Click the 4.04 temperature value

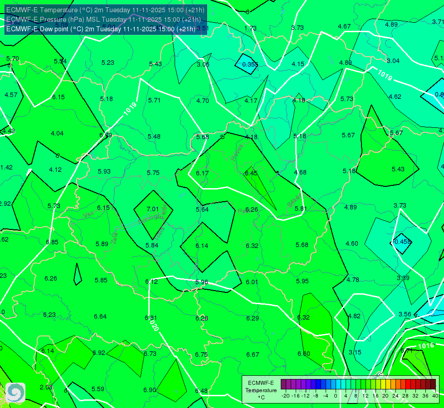tap(57, 133)
